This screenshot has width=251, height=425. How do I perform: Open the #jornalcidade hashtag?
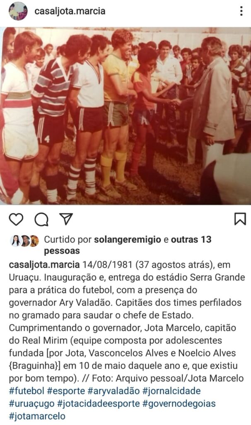coord(171,391)
